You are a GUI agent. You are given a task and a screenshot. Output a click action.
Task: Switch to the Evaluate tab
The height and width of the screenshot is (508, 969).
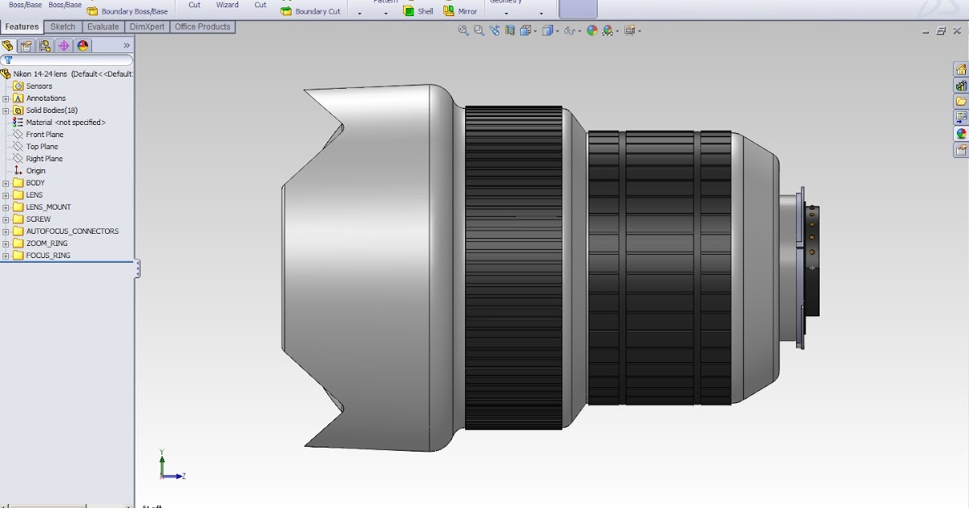[x=103, y=27]
